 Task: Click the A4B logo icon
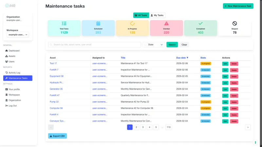tap(7, 6)
